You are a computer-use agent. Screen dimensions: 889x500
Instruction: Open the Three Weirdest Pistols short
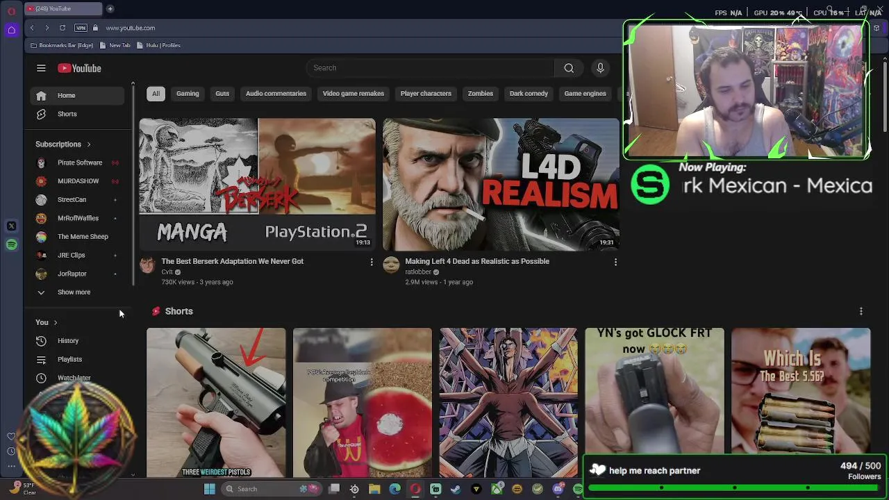(x=216, y=403)
